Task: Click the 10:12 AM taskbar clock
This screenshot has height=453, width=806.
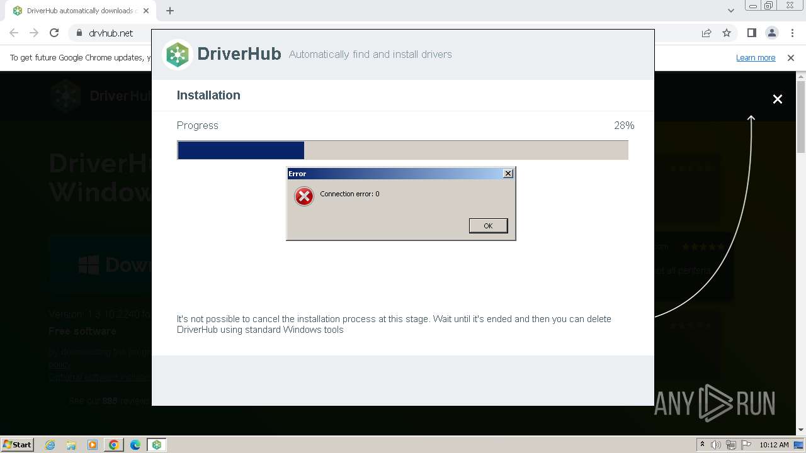Action: pos(774,445)
